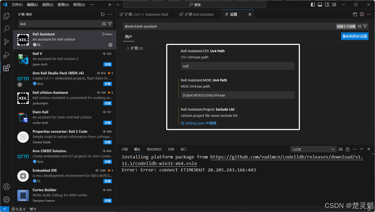Customize layout icon in title bar
Screen dimensions: 375x212
coord(334,5)
